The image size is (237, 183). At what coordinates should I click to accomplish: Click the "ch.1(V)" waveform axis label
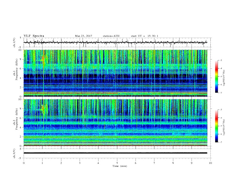point(14,42)
